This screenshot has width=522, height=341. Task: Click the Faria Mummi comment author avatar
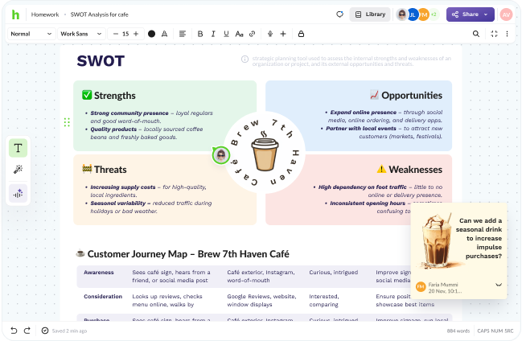(421, 287)
